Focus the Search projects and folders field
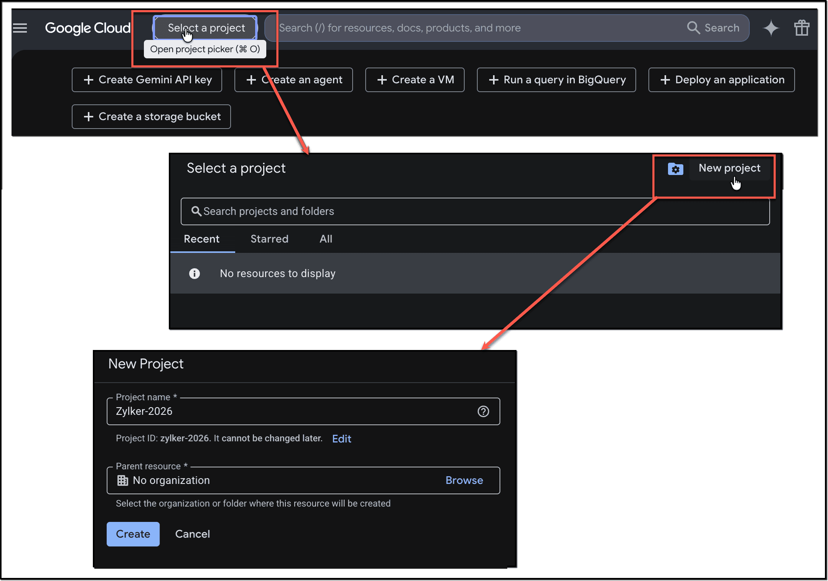Screen dimensions: 828x581 (x=475, y=211)
